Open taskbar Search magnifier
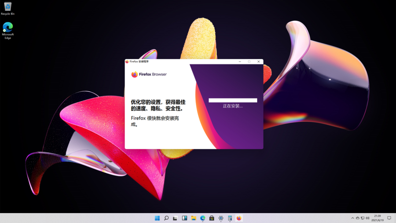 click(166, 218)
